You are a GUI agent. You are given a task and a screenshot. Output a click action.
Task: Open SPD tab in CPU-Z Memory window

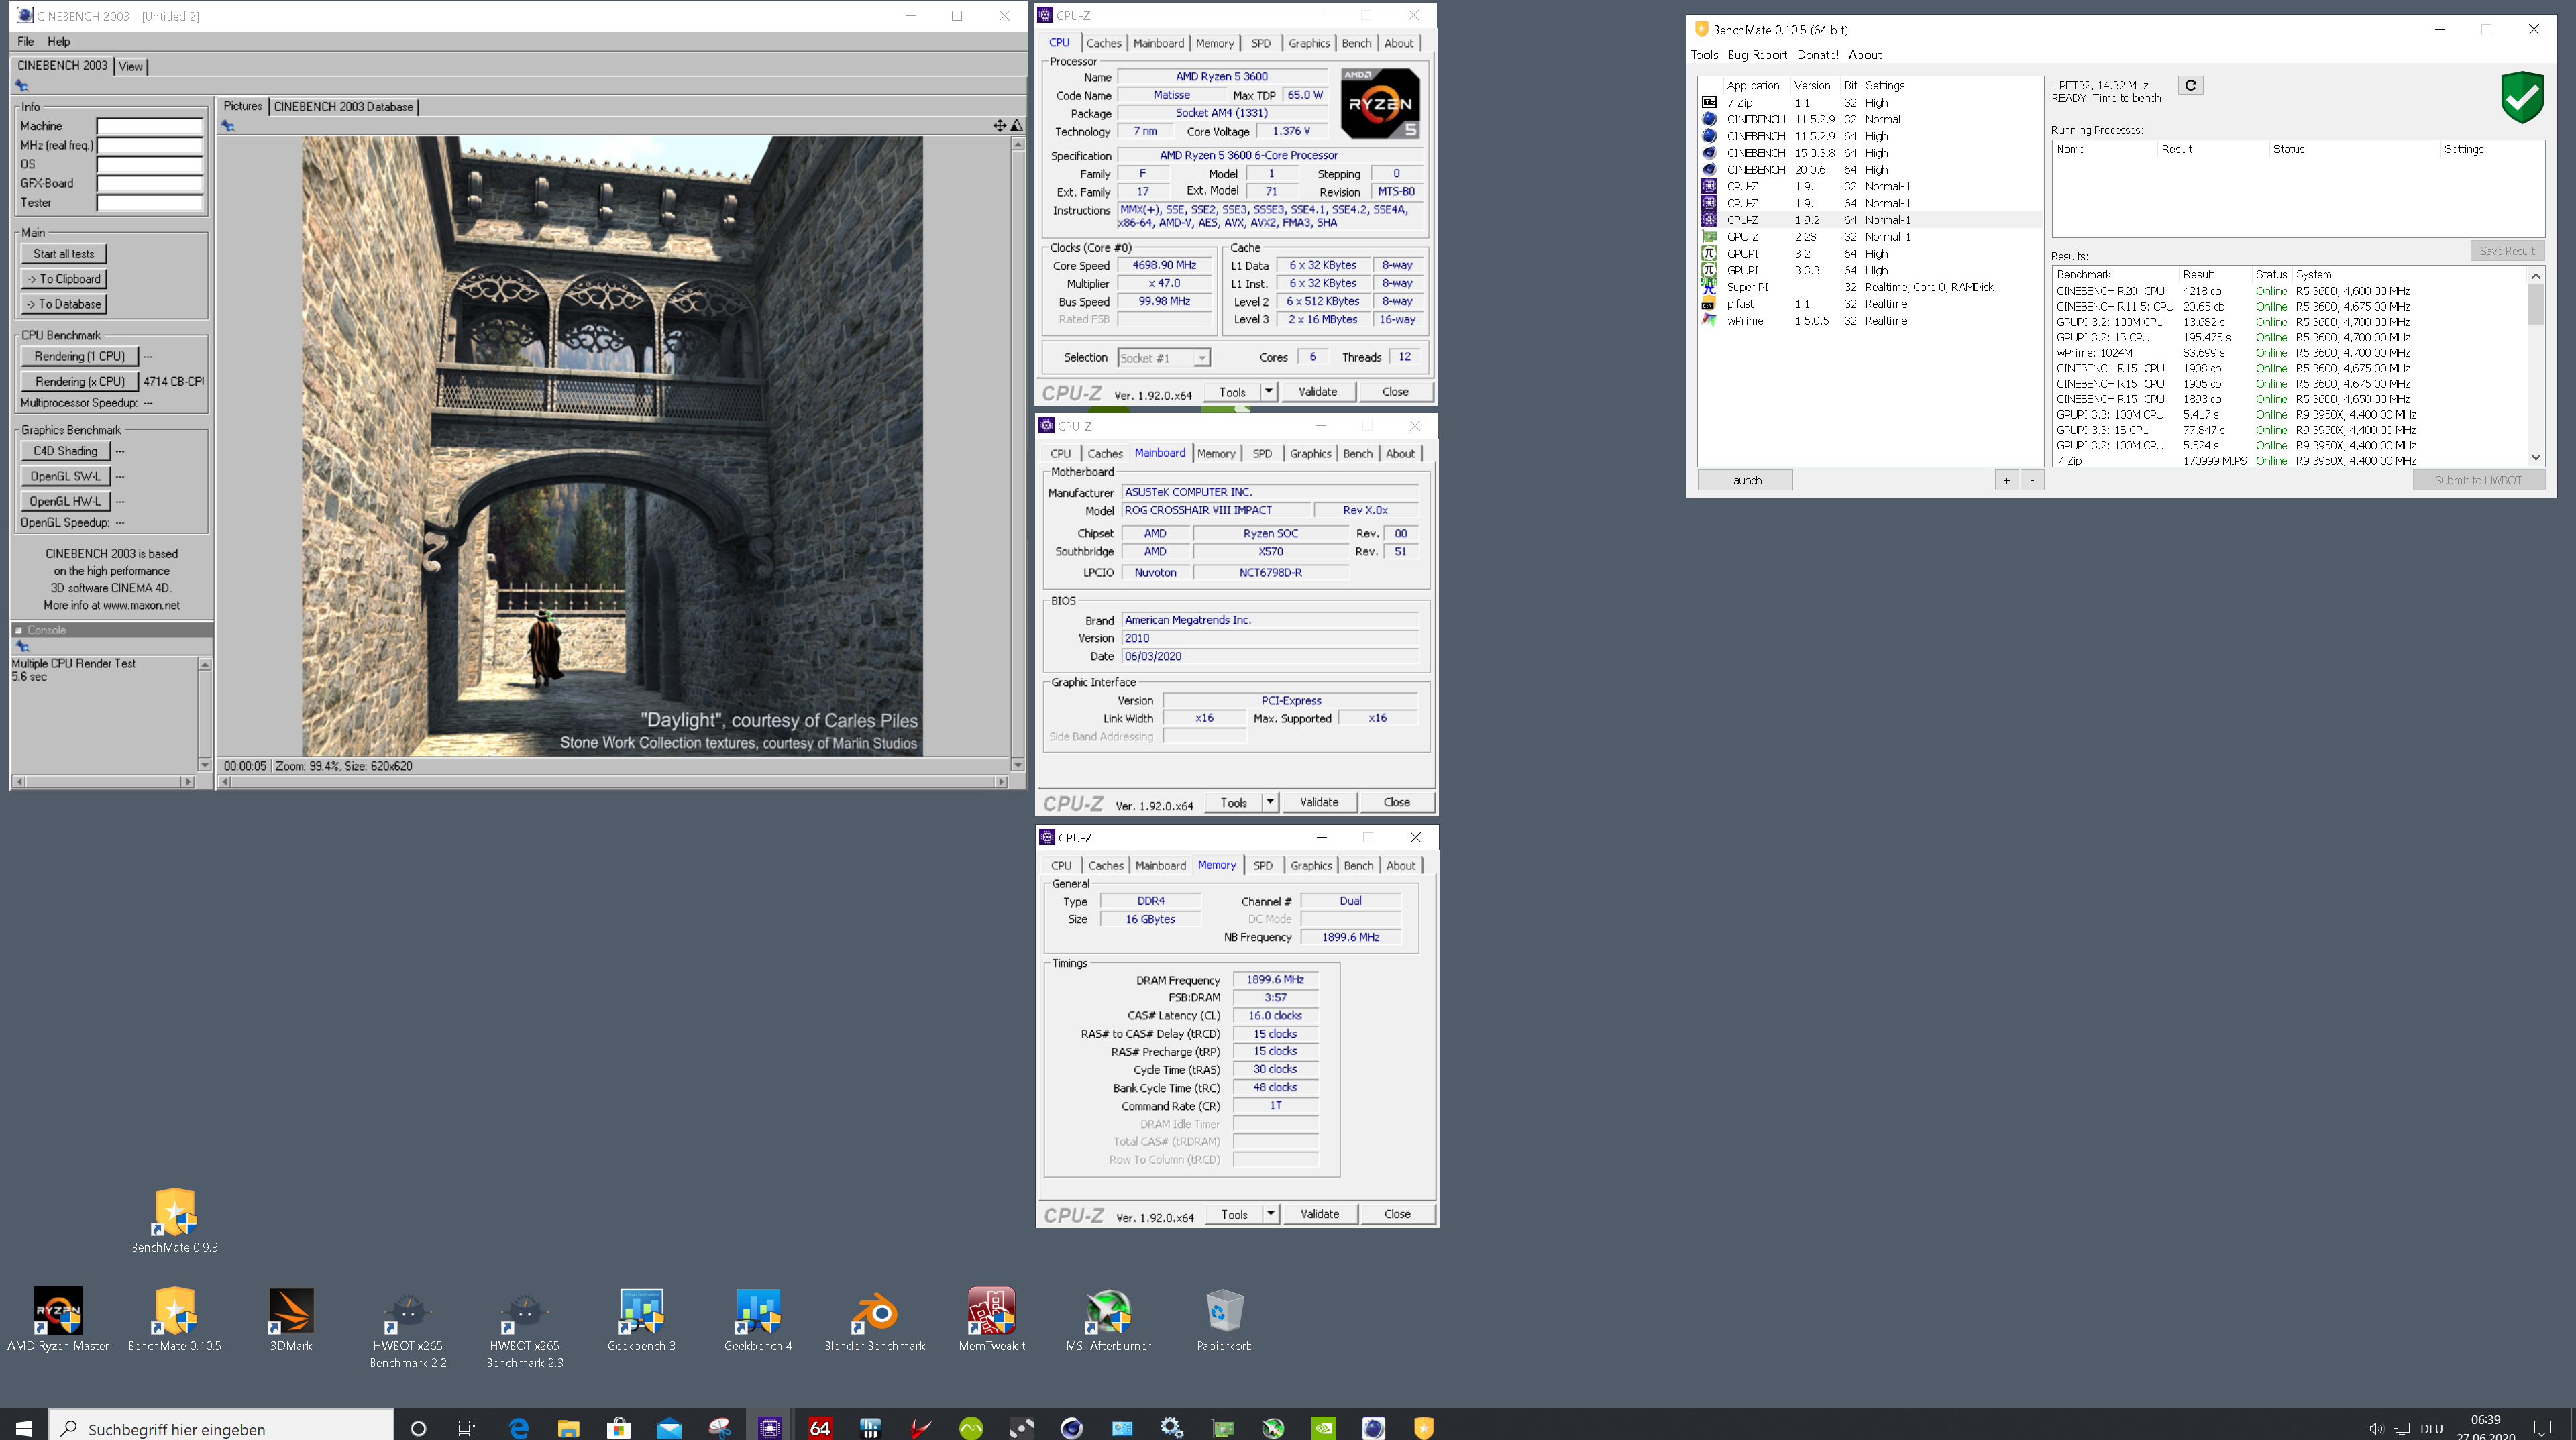pyautogui.click(x=1263, y=865)
